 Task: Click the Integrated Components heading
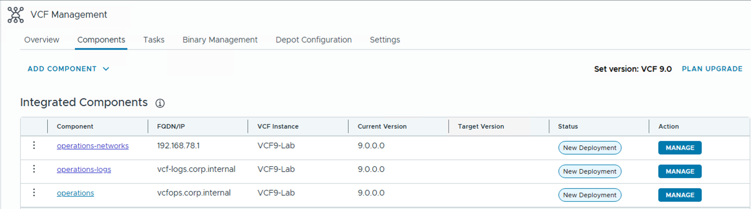(84, 103)
